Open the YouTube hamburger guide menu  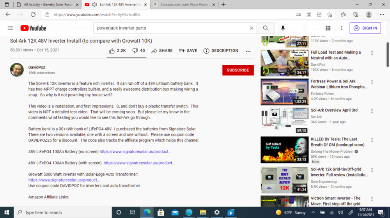click(x=10, y=28)
